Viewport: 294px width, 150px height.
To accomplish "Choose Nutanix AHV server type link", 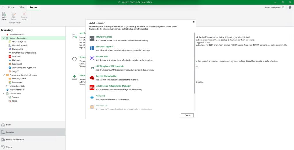I will tap(102, 57).
